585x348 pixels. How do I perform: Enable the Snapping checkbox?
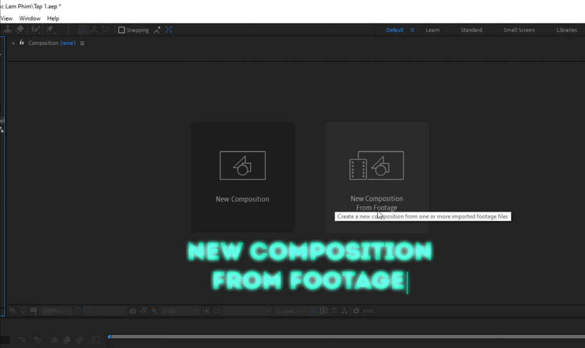click(122, 30)
